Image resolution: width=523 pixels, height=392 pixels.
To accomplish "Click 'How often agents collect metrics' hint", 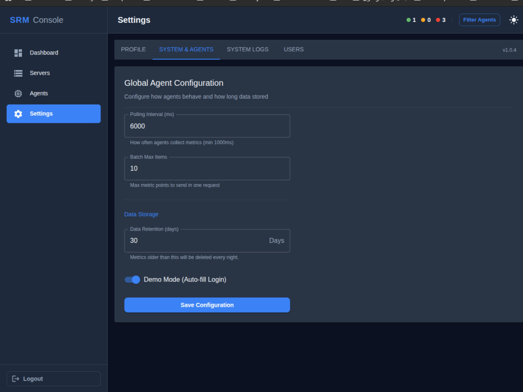I will coord(182,142).
